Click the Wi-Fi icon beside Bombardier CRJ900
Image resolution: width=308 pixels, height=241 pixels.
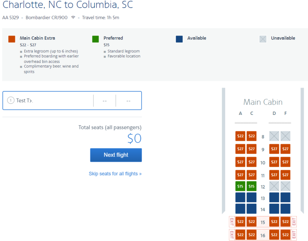click(x=73, y=18)
